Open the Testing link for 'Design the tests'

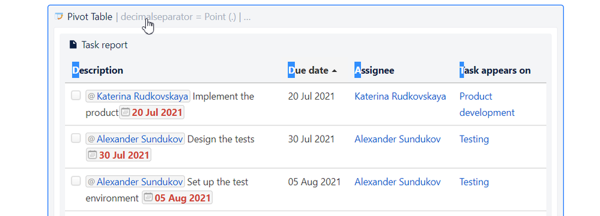(474, 139)
